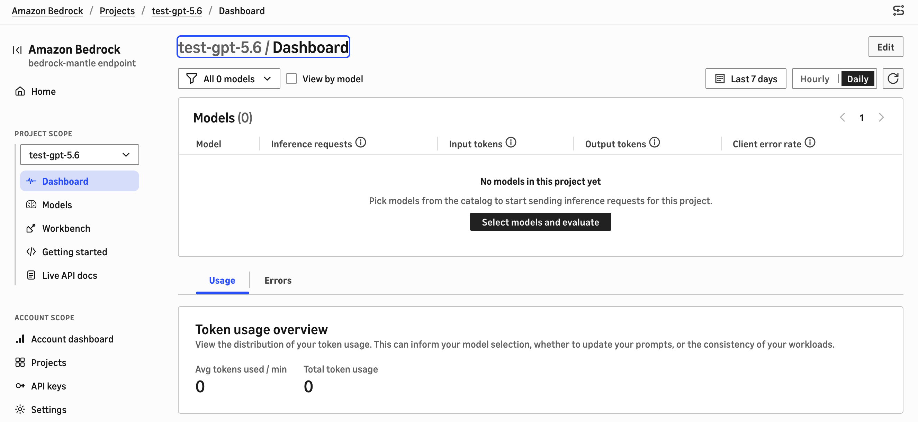
Task: Click info icon beside Input tokens
Action: pyautogui.click(x=511, y=143)
